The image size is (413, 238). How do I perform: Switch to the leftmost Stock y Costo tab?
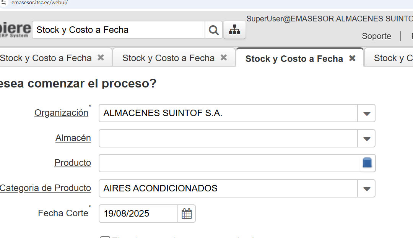click(x=46, y=58)
